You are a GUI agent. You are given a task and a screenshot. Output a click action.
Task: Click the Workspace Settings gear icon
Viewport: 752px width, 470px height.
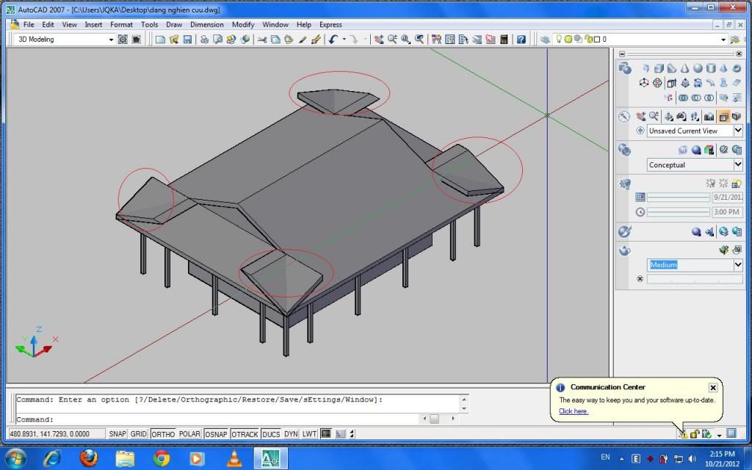click(x=123, y=40)
